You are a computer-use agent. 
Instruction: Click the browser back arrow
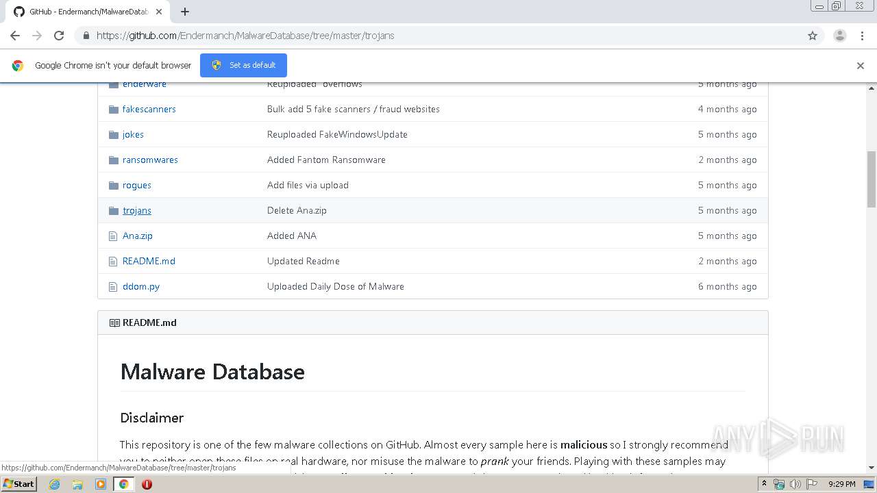pyautogui.click(x=15, y=36)
